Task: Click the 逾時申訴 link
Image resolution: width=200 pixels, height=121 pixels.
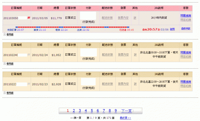Action: click(x=186, y=29)
